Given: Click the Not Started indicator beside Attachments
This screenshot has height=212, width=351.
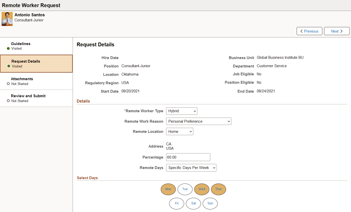Looking at the screenshot, I should pos(8,84).
